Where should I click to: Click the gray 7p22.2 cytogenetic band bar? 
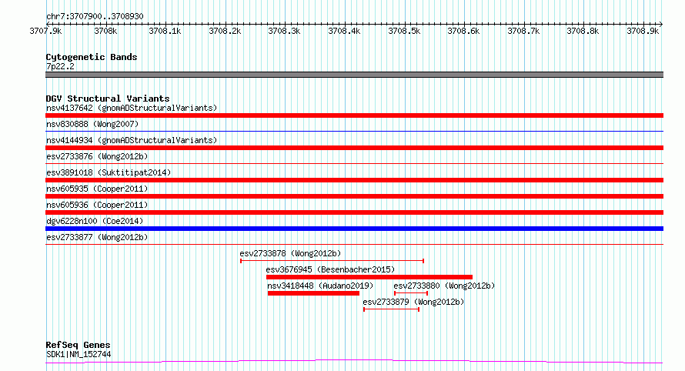[354, 75]
